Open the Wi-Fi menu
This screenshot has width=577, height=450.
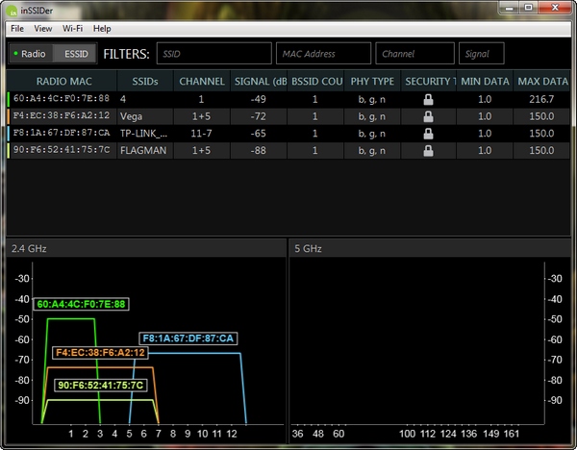[x=72, y=29]
